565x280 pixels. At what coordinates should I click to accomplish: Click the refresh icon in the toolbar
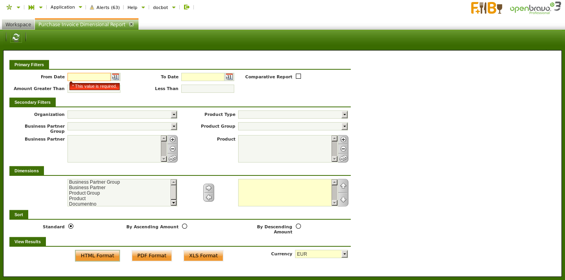coord(16,37)
